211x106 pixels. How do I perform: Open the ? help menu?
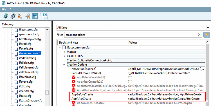10,9
